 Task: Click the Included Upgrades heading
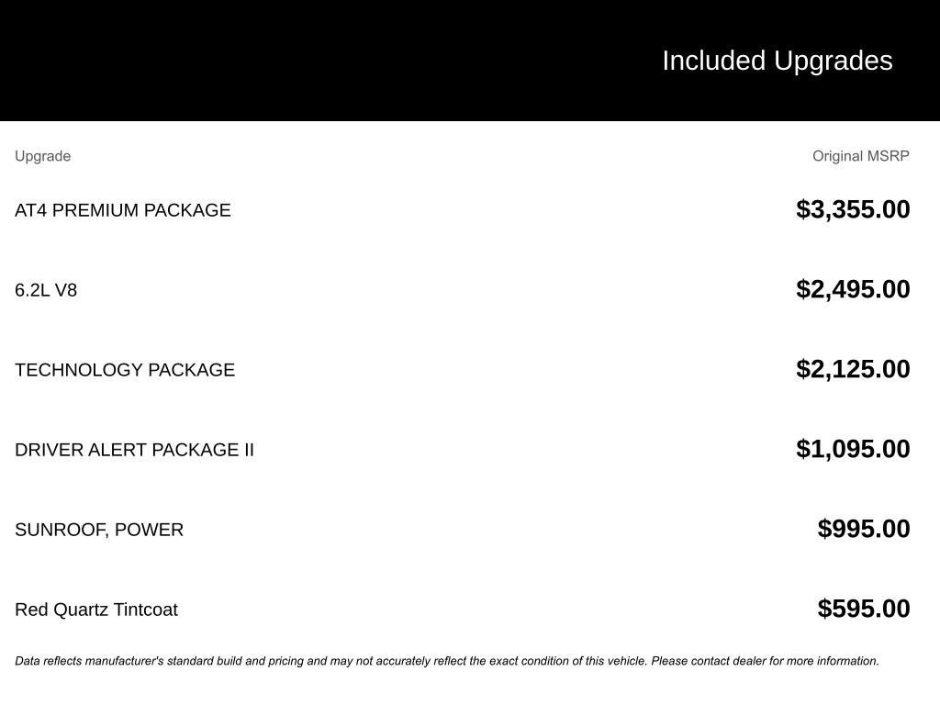pyautogui.click(x=777, y=61)
